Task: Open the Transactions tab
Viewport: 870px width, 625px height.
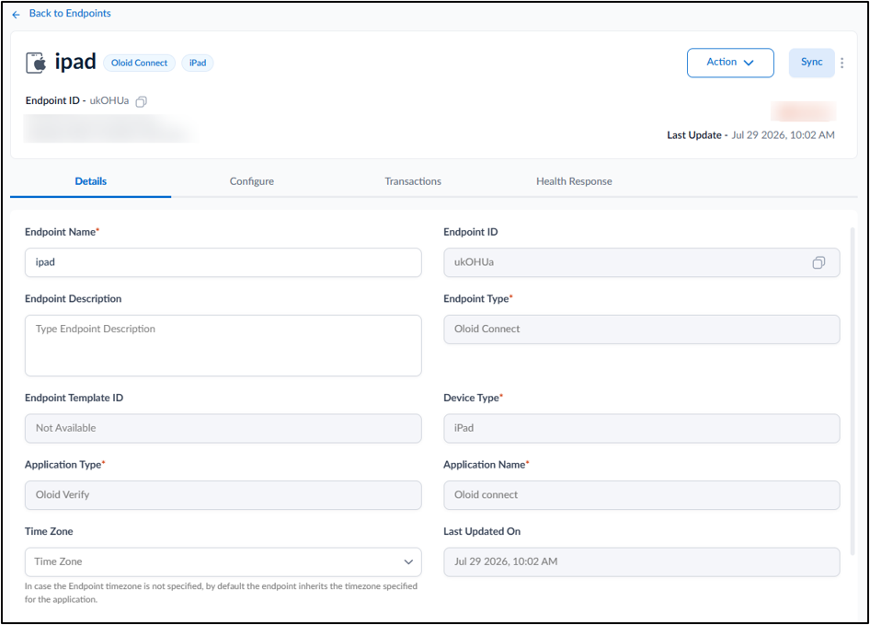Action: pos(413,181)
